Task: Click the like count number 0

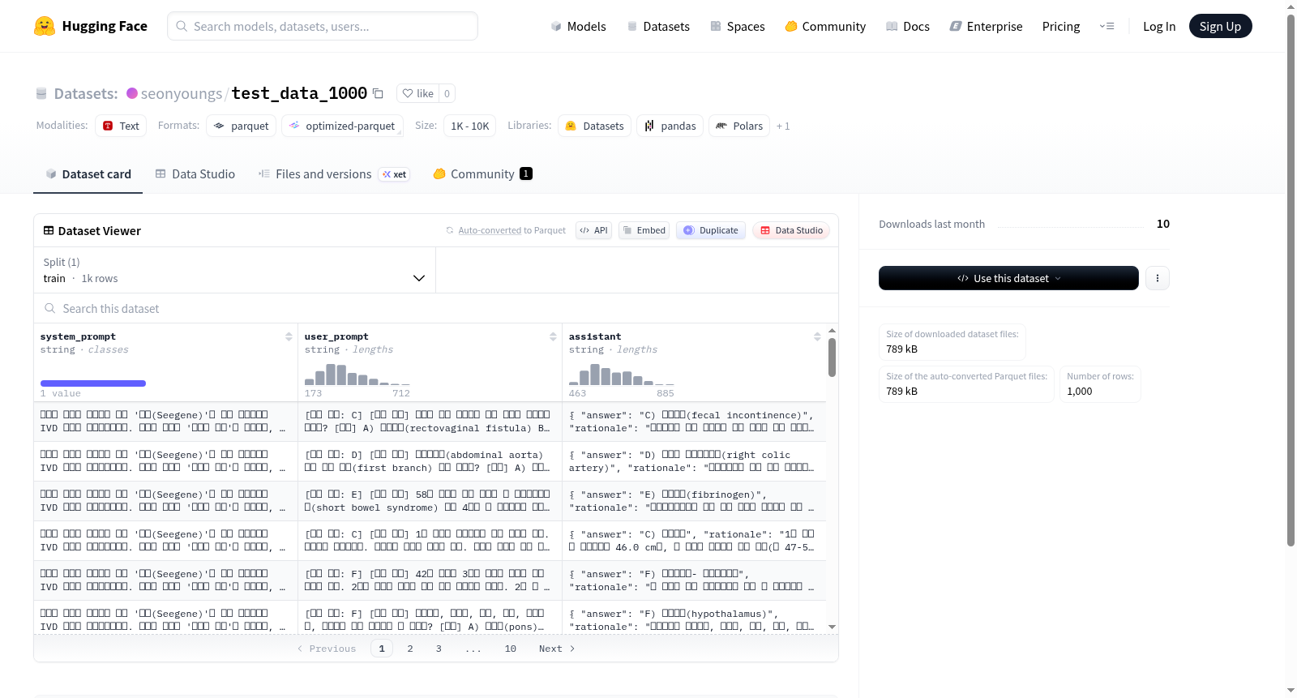Action: [x=447, y=93]
